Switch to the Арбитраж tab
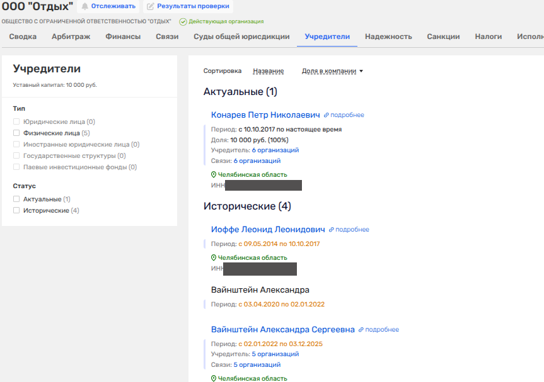Screen dimensions: 544x382 pos(71,37)
